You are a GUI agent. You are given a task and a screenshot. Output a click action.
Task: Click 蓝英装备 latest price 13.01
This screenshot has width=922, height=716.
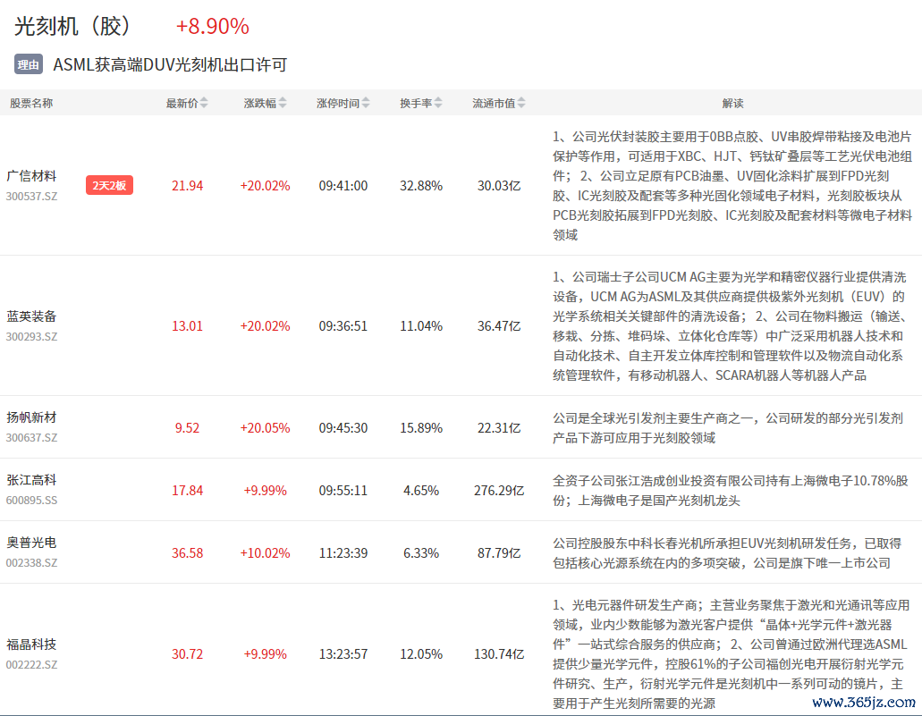(187, 326)
